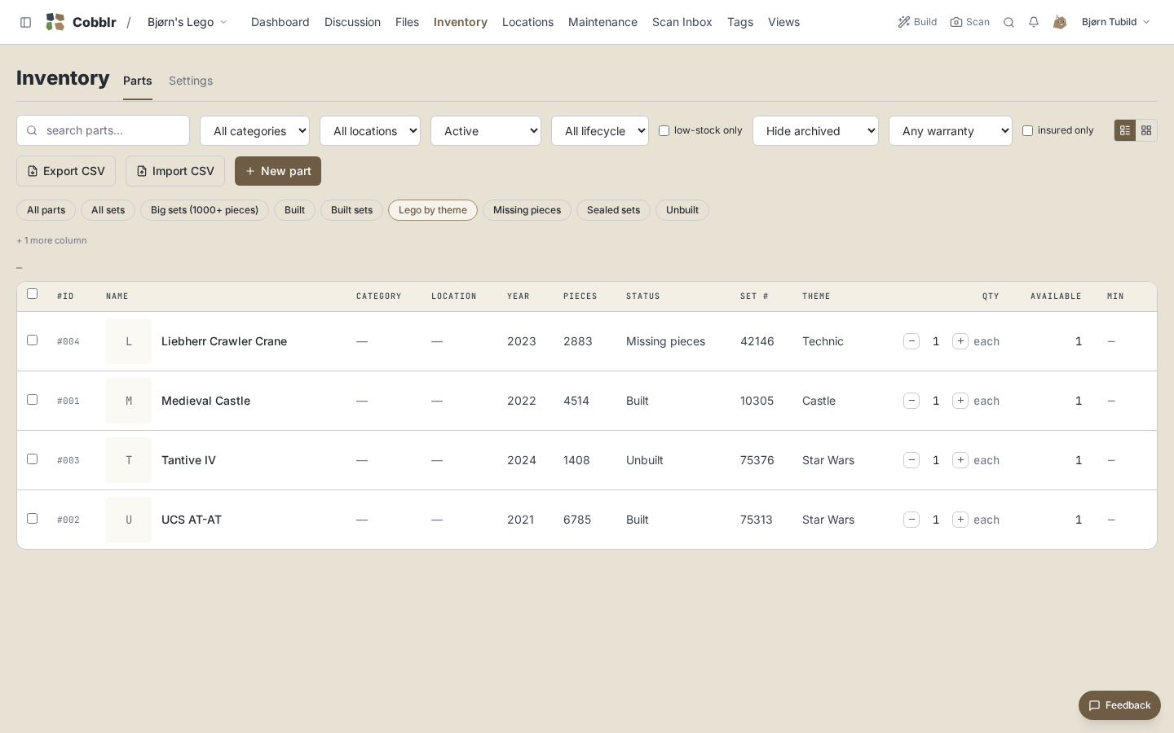
Task: Focus the search parts field
Action: [x=103, y=130]
